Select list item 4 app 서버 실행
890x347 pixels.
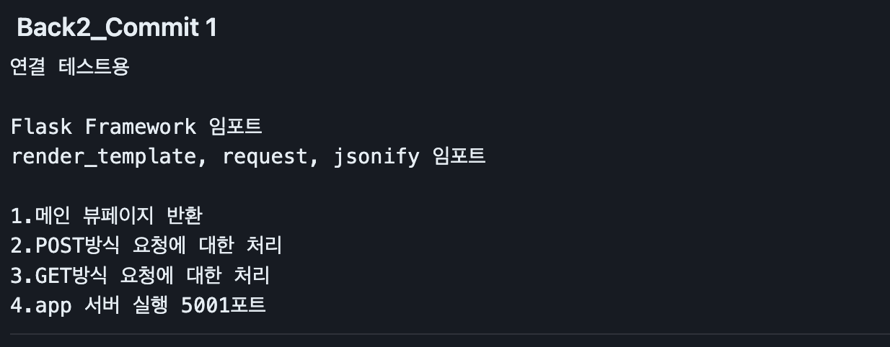pos(138,305)
